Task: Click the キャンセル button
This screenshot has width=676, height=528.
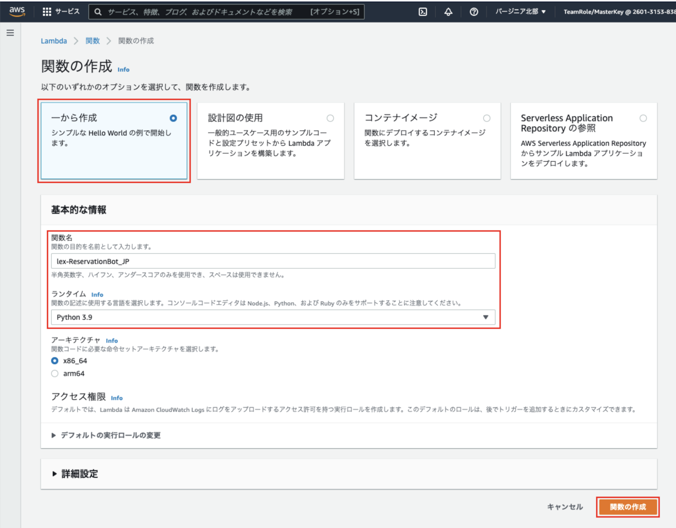Action: pyautogui.click(x=565, y=507)
